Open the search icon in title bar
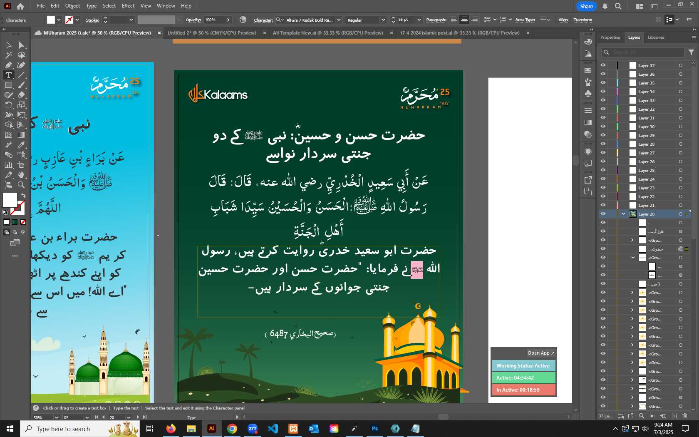The height and width of the screenshot is (437, 699). tap(618, 6)
